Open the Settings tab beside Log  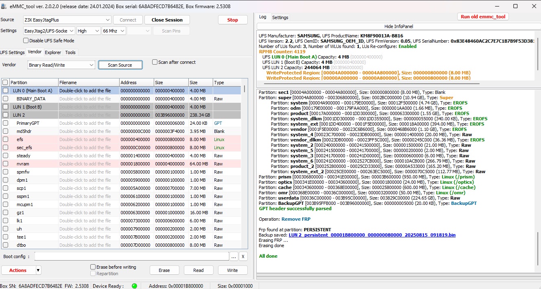click(280, 17)
